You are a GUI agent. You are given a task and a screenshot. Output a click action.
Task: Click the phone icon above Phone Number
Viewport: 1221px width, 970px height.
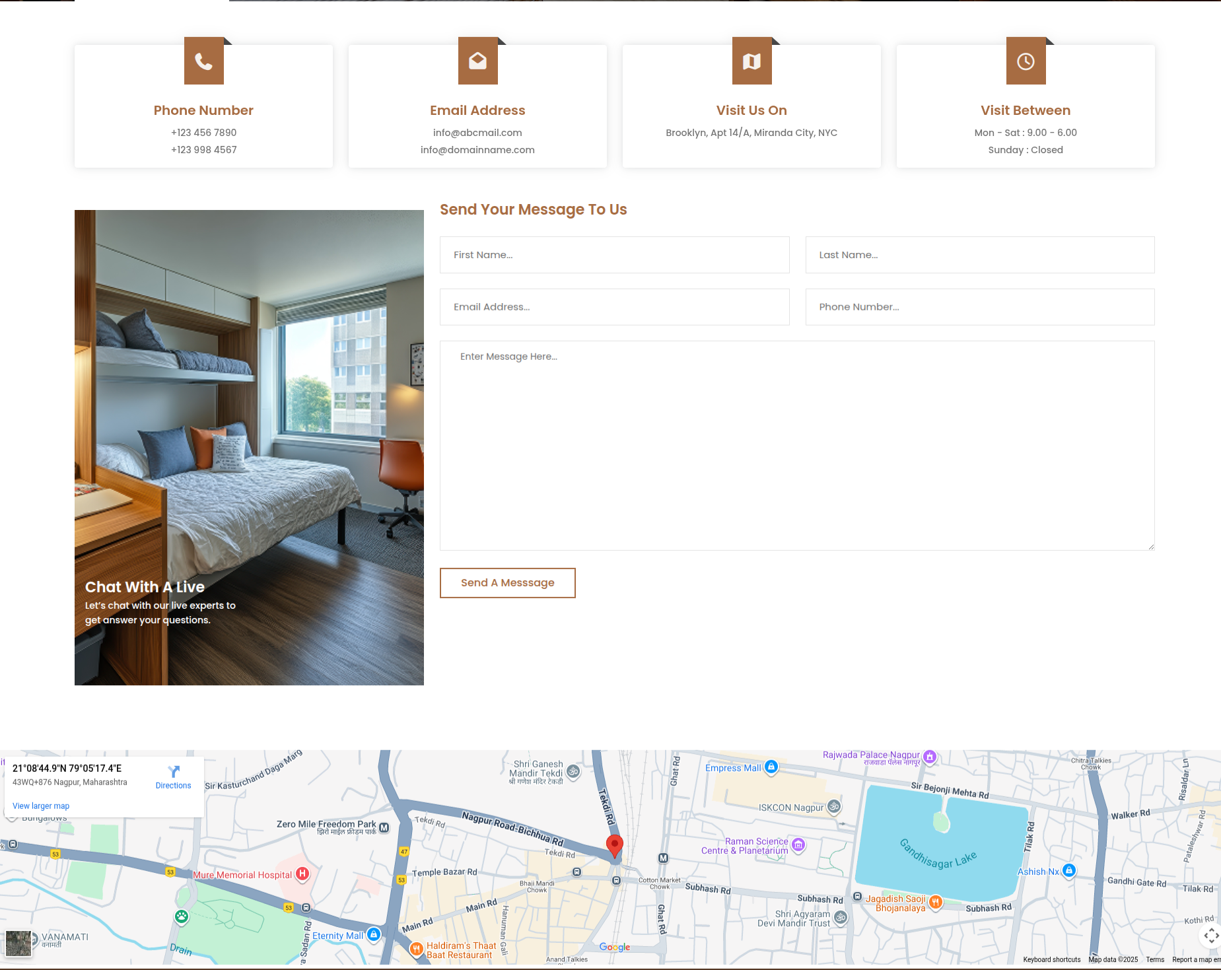203,61
